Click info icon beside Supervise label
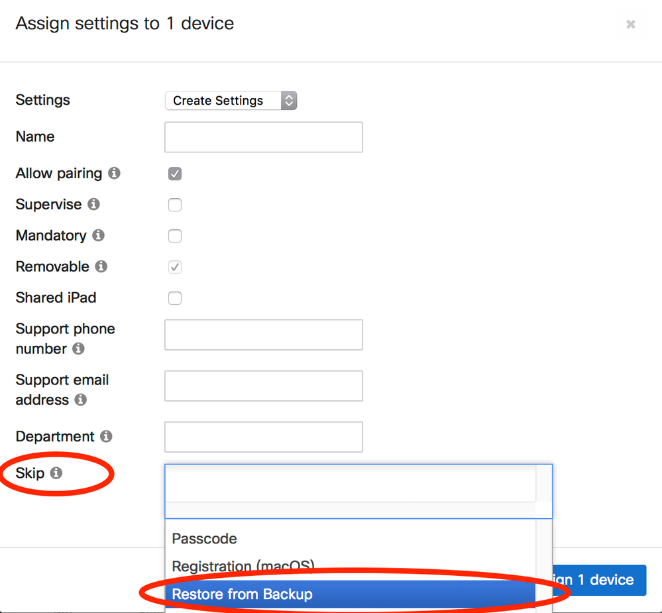The image size is (662, 613). (93, 205)
